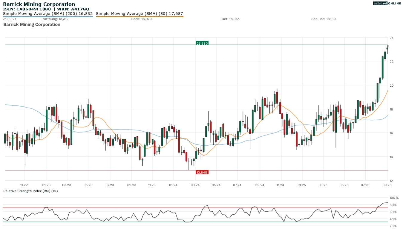Screen dimensions: 403x234
Task: Click the 03.24 x-axis date label
Action: point(195,185)
